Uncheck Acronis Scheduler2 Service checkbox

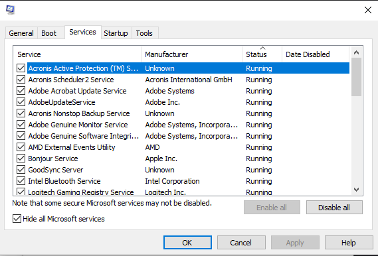(21, 80)
